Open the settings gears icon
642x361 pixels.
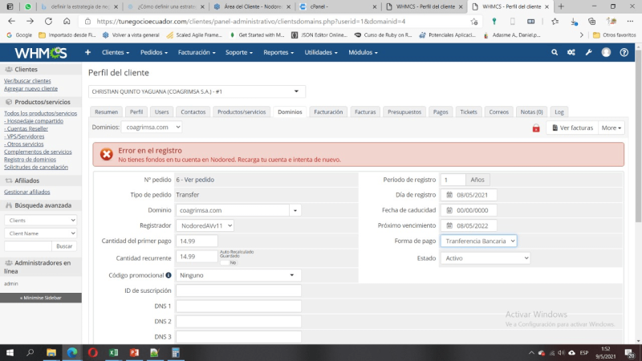tap(571, 52)
